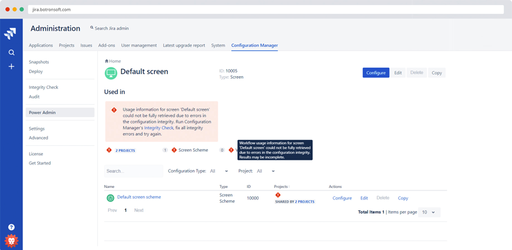This screenshot has width=512, height=250.
Task: Open search via sidebar magnifier icon
Action: coord(12,52)
